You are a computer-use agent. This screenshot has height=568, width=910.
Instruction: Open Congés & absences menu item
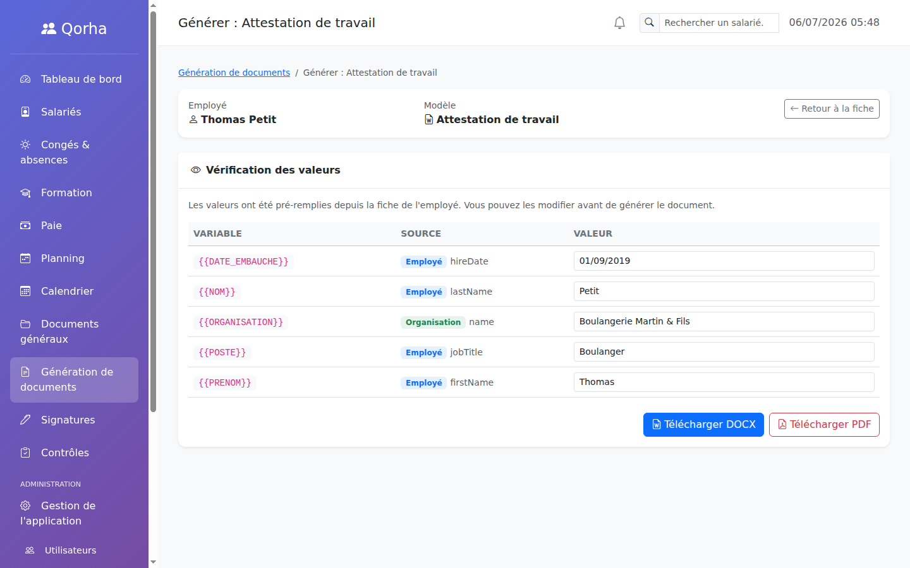74,152
